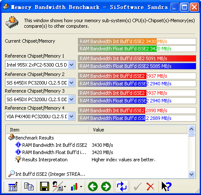Click the green current Float 3420 MB/s bar
201x195 pixels.
coord(137,49)
